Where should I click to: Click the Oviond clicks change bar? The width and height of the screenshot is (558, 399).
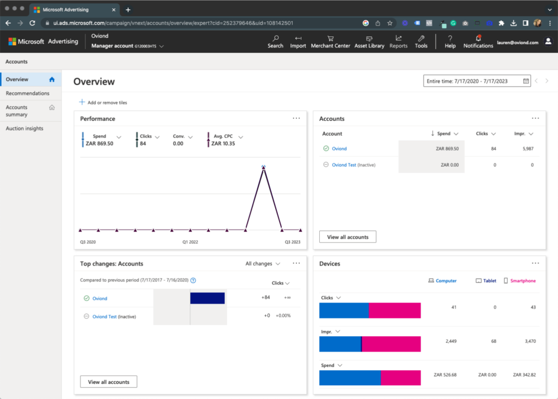pyautogui.click(x=208, y=298)
